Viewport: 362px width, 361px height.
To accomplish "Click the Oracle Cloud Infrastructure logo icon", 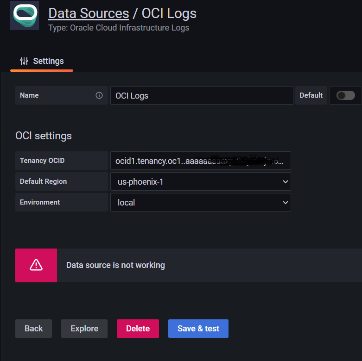I will tap(25, 15).
